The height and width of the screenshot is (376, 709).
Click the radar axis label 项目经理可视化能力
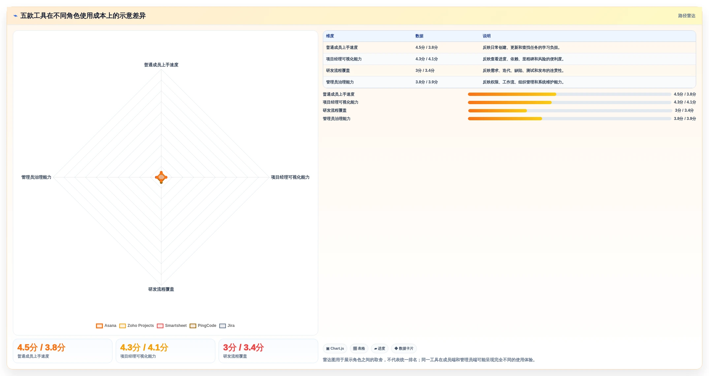(290, 177)
